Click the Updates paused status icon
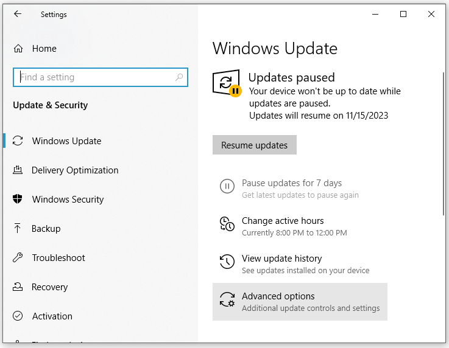 (227, 83)
